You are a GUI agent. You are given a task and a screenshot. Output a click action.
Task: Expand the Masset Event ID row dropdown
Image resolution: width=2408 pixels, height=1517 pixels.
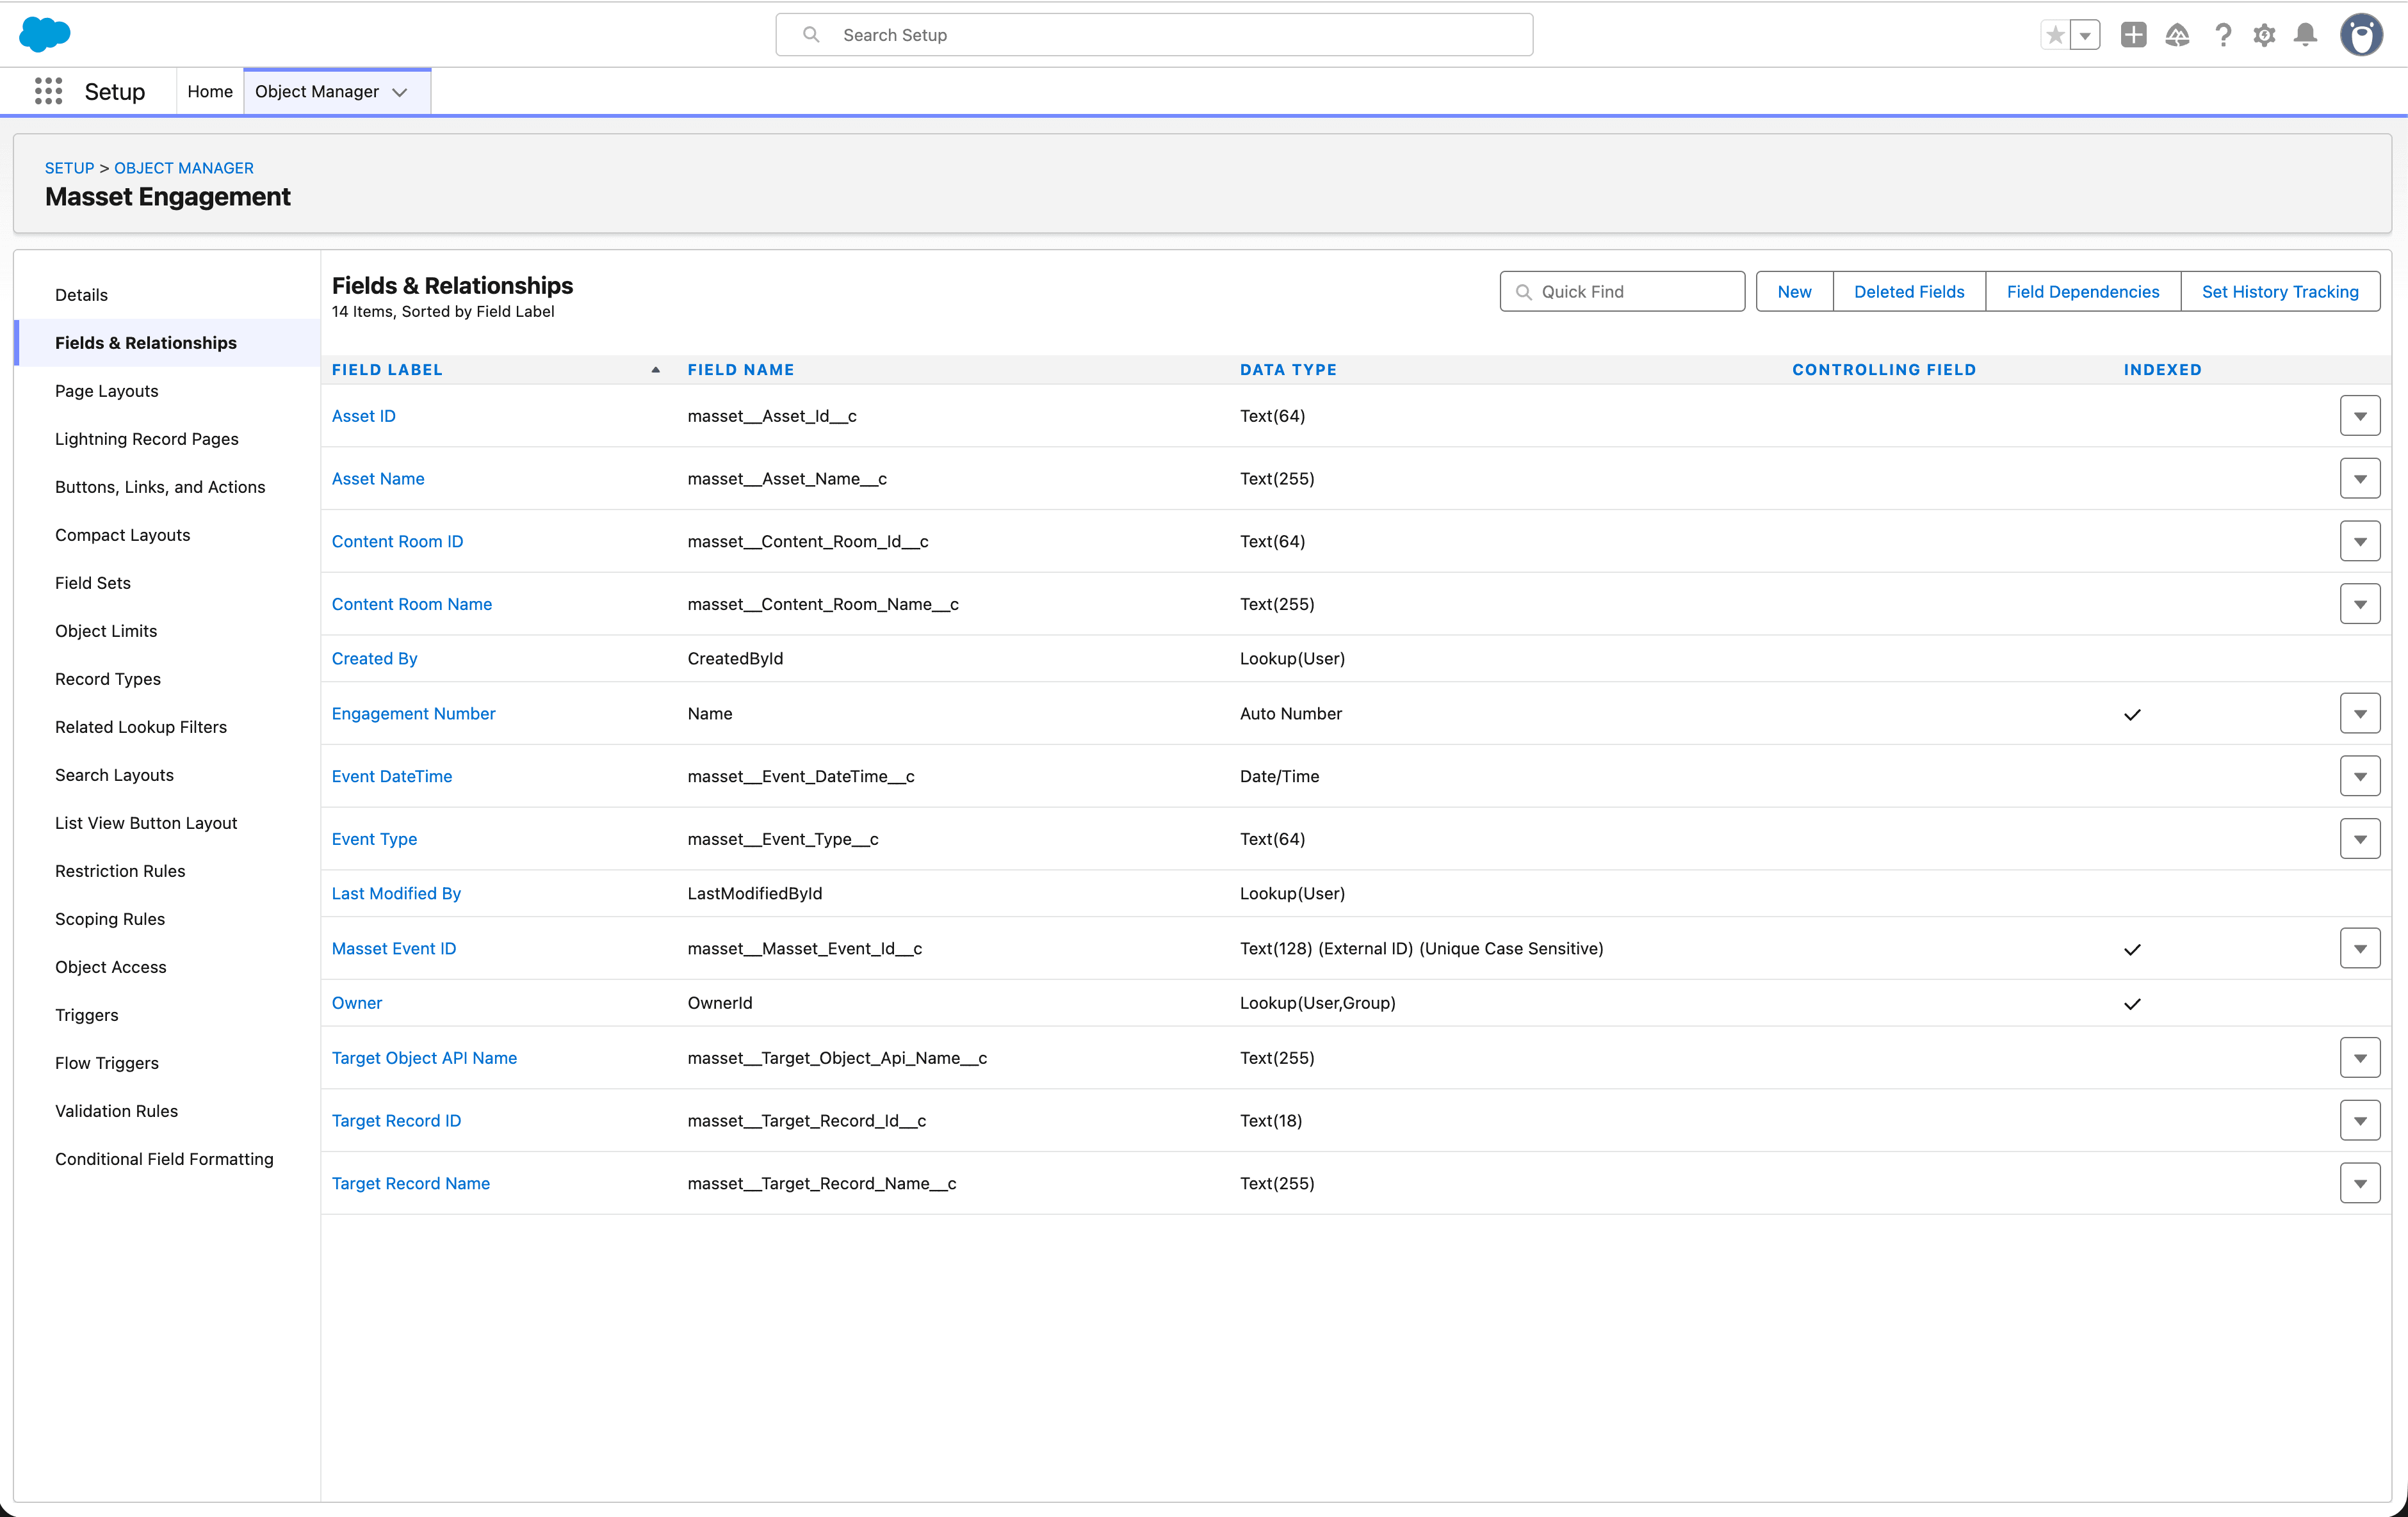tap(2360, 949)
